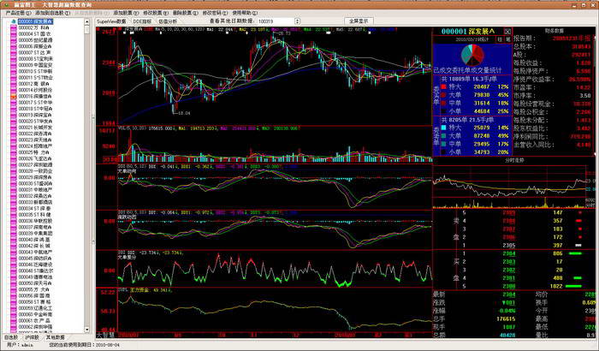
Task: Click the magenta icon beside 000004 ST国农
Action: point(14,34)
